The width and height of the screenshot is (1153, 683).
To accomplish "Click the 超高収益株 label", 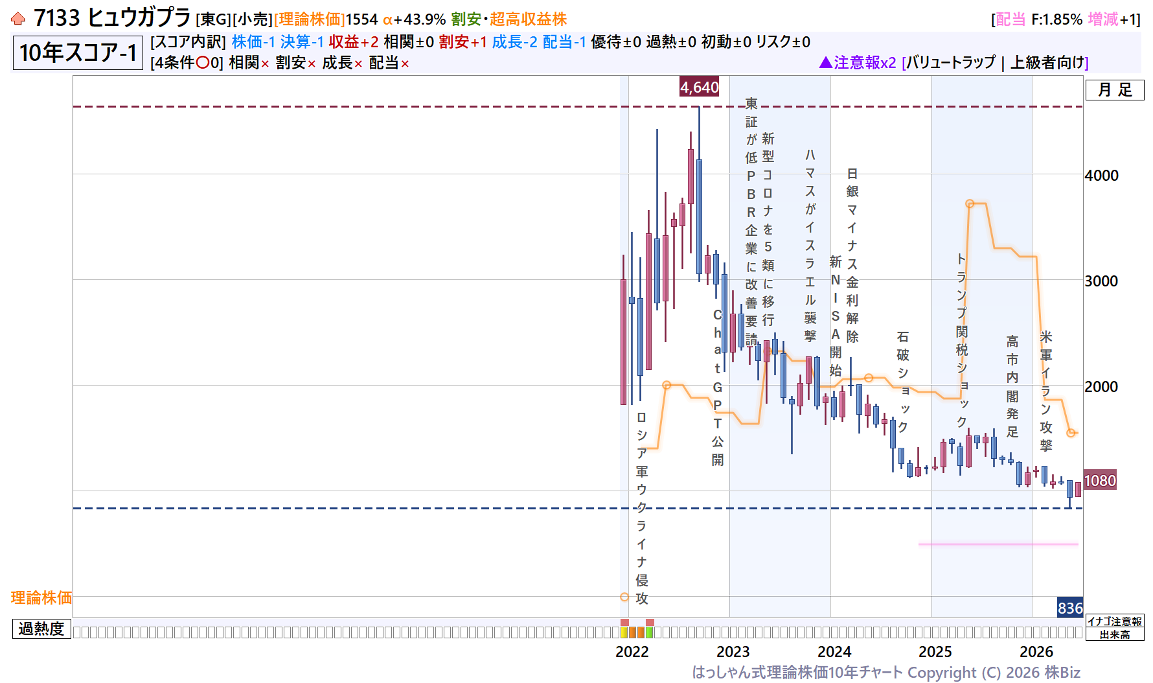I will click(528, 19).
